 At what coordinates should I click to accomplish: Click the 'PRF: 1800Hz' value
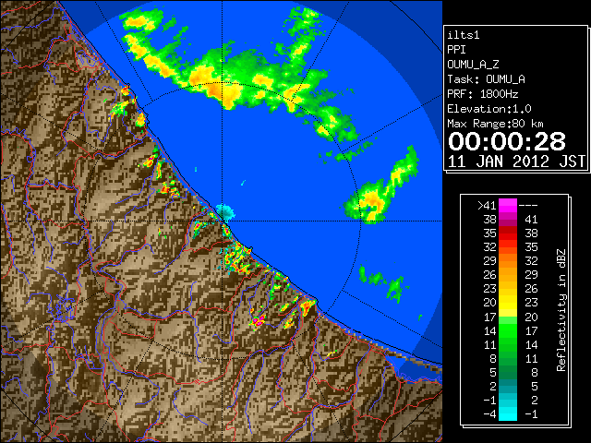point(482,94)
